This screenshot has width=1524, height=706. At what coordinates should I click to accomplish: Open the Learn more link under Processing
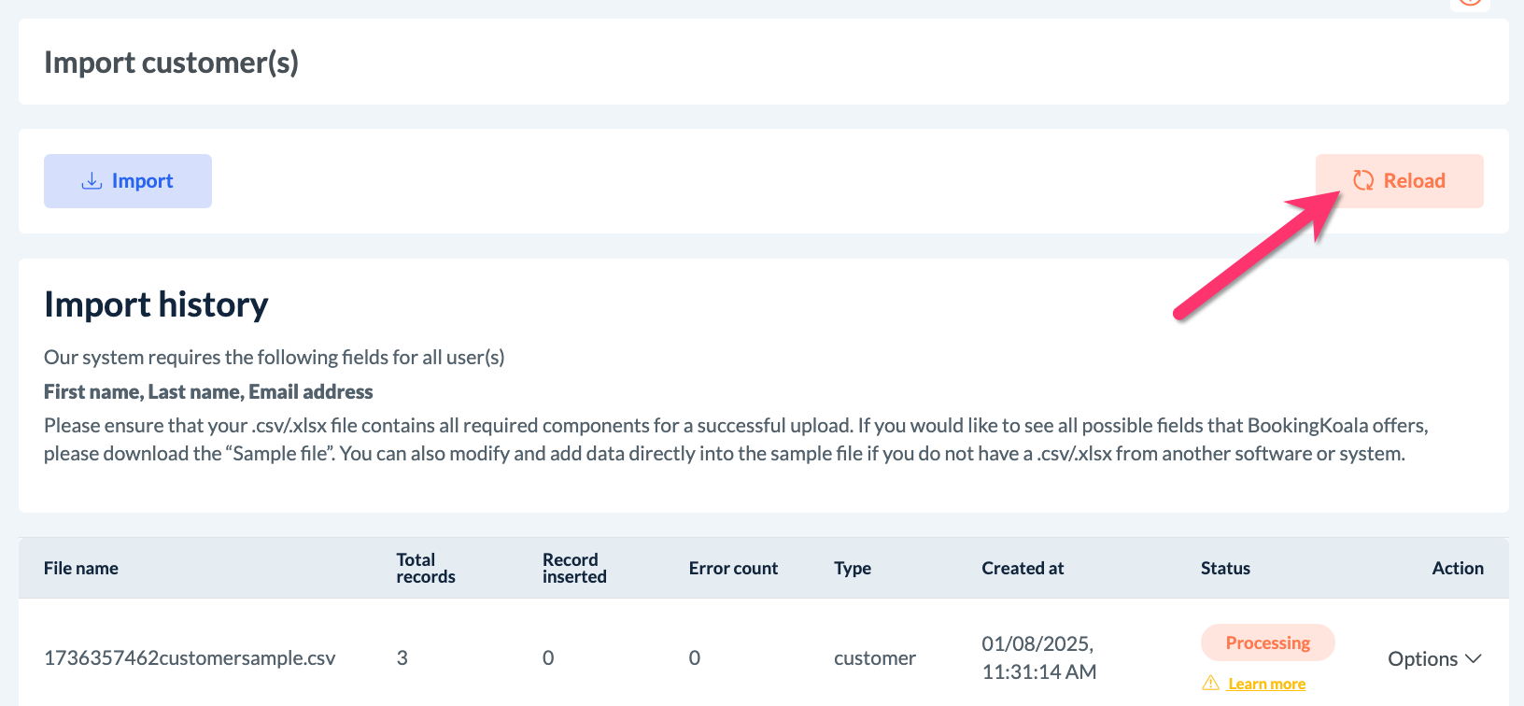coord(1266,684)
